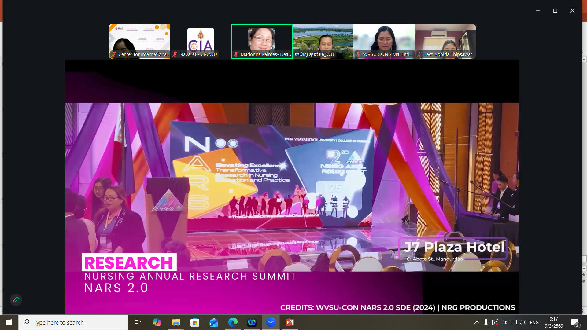Open Outlook from the taskbar

pos(214,322)
